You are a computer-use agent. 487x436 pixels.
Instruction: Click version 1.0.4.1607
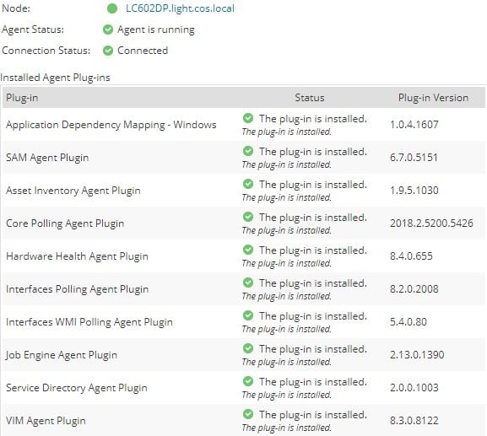tap(414, 125)
